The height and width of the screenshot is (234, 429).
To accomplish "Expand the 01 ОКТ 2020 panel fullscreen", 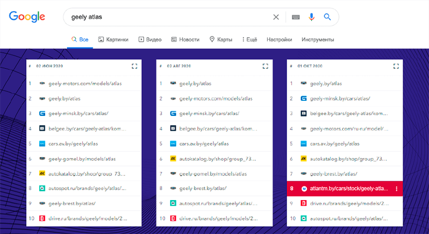I will pyautogui.click(x=396, y=66).
